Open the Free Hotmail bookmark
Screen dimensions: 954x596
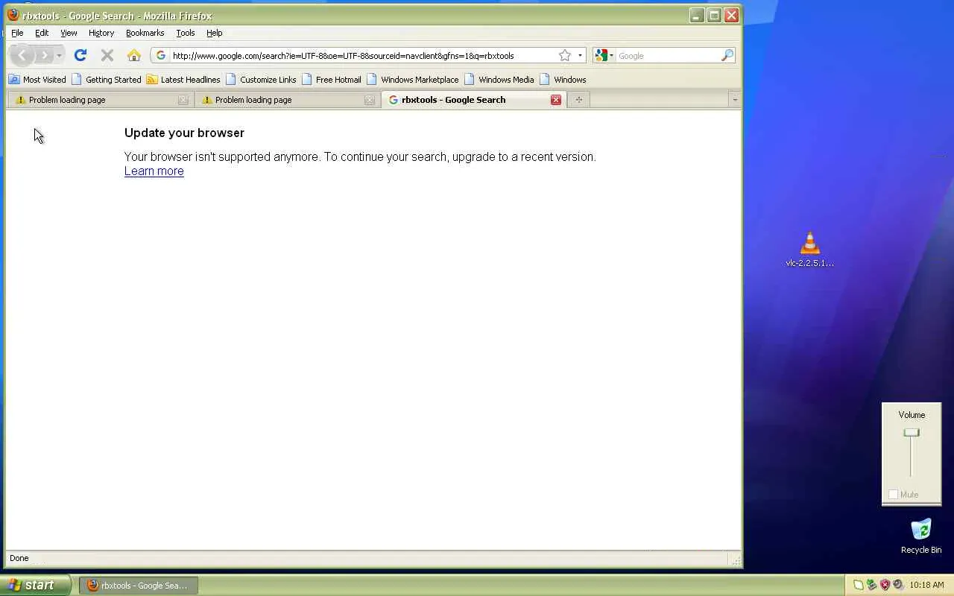(x=331, y=80)
